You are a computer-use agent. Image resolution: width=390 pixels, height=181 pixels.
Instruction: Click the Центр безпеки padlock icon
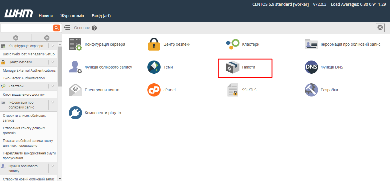tap(154, 44)
